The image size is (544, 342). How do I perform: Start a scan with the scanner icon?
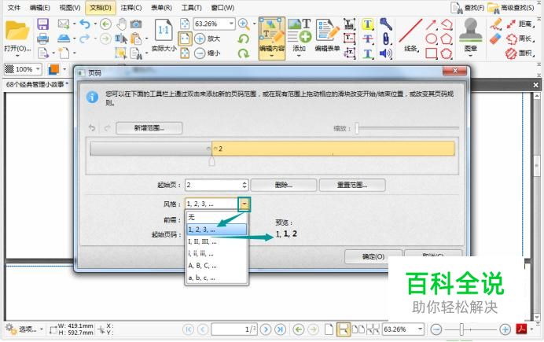coord(64,39)
